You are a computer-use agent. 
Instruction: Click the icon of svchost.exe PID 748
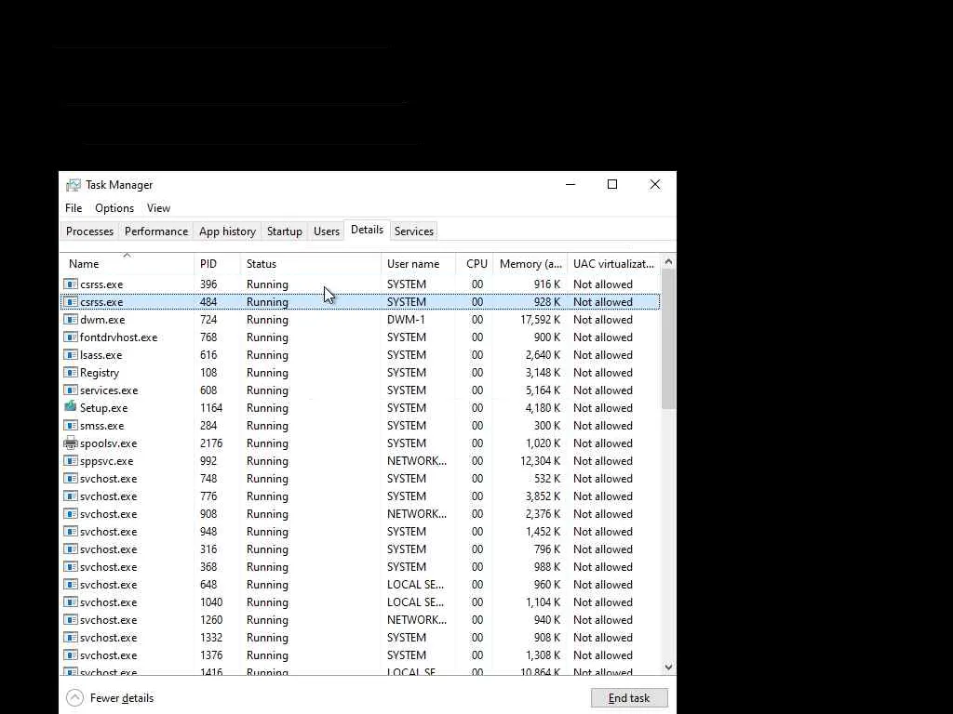tap(71, 478)
